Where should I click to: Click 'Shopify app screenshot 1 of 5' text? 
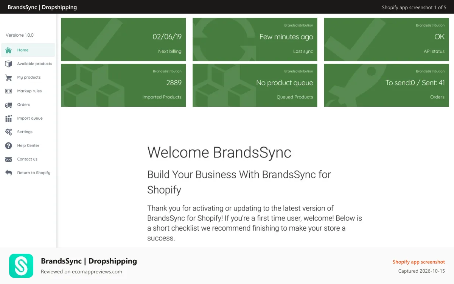(414, 7)
